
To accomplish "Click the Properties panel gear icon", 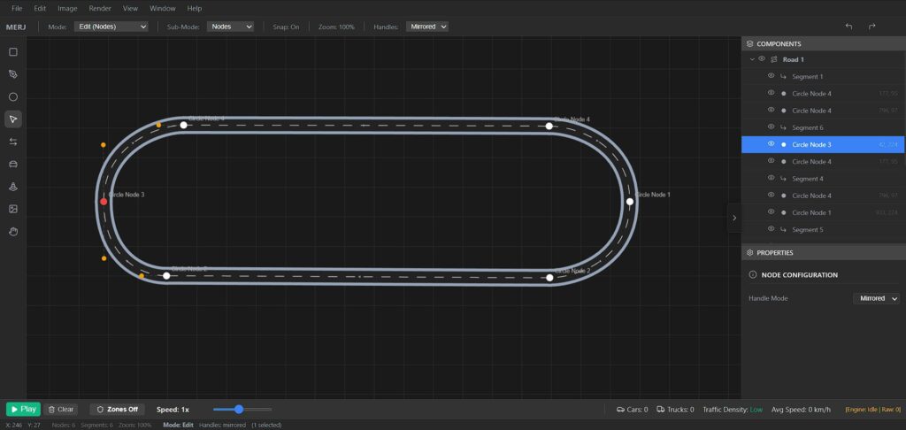I will click(750, 252).
